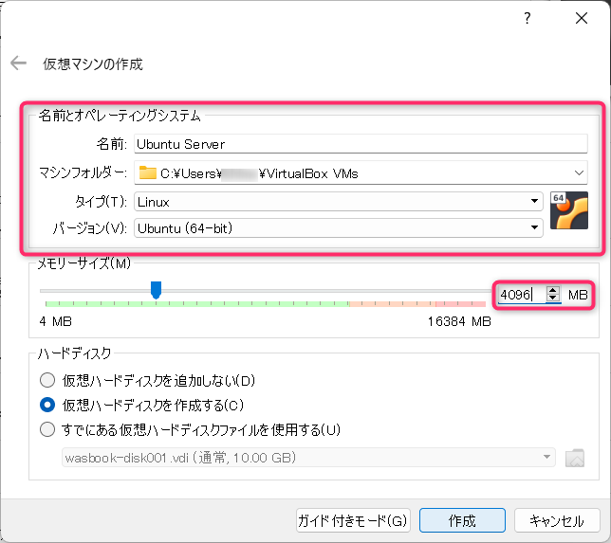Go back with the left arrow icon

click(x=18, y=63)
